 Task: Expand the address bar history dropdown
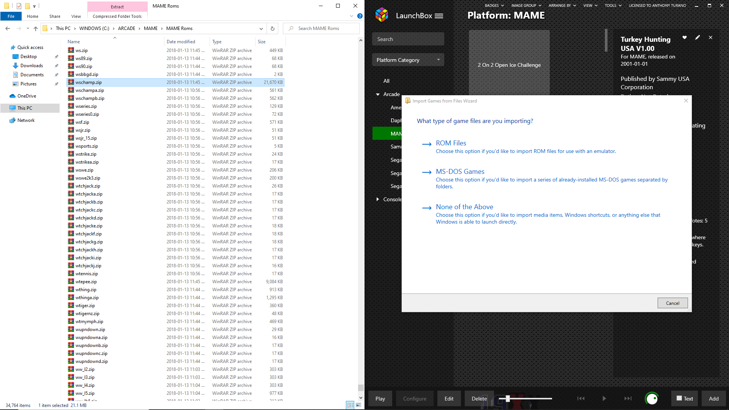[261, 28]
